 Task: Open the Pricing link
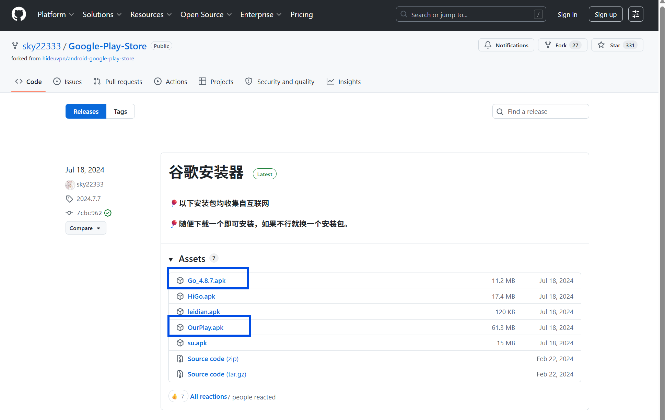(x=301, y=14)
